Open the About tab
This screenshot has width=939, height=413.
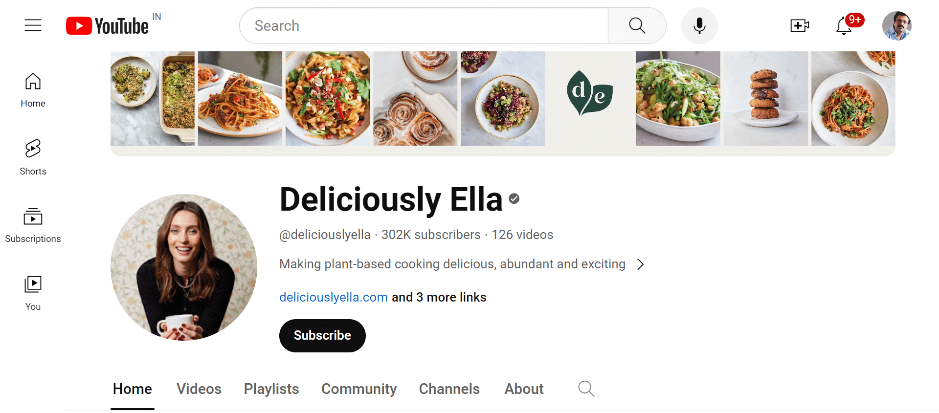(x=524, y=389)
